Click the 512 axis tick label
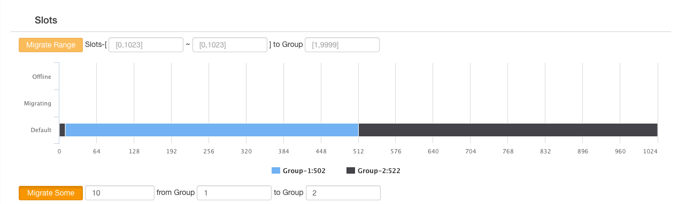The width and height of the screenshot is (678, 204). 358,151
